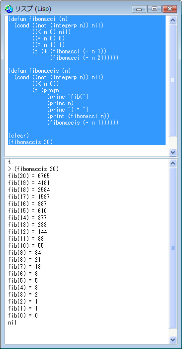Close the Lisp window
The image size is (182, 349).
(170, 9)
